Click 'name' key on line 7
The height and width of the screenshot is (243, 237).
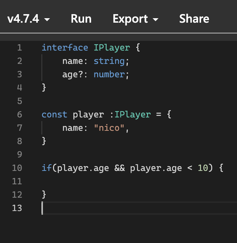[73, 128]
